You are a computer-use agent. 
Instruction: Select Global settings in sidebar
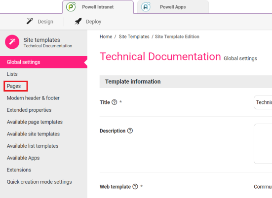[43, 62]
